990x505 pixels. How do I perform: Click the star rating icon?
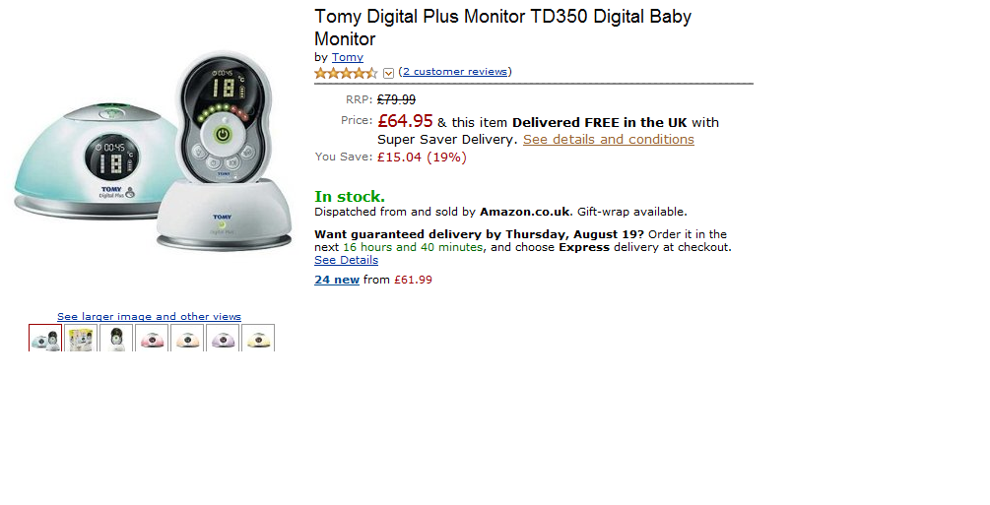click(x=345, y=73)
